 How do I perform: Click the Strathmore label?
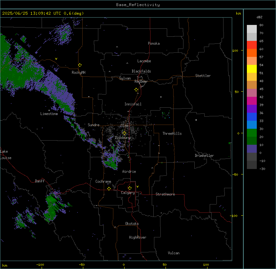tap(165, 194)
